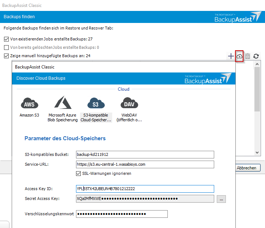Click the Verschlüsselungskennwort password field

click(x=122, y=214)
